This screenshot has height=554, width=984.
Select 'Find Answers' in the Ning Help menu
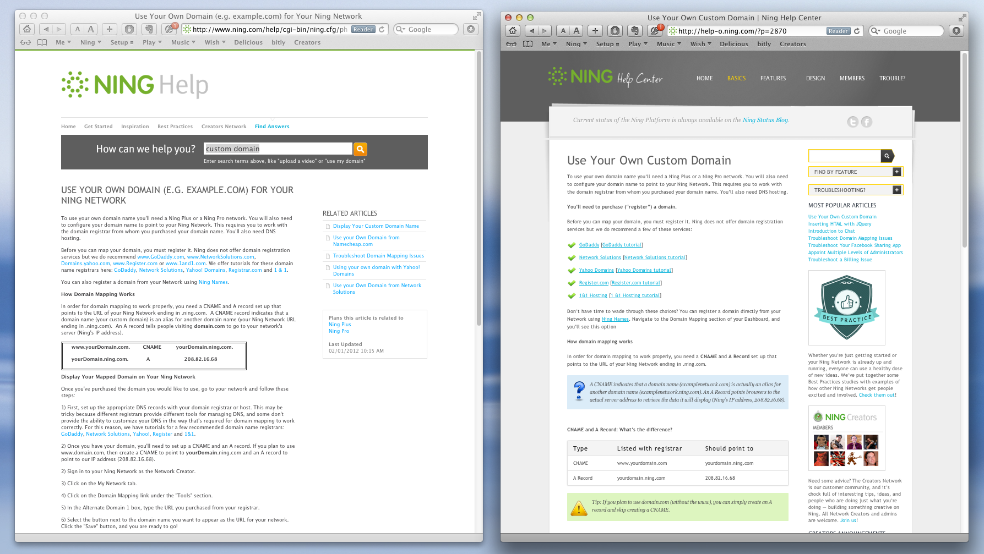(272, 127)
